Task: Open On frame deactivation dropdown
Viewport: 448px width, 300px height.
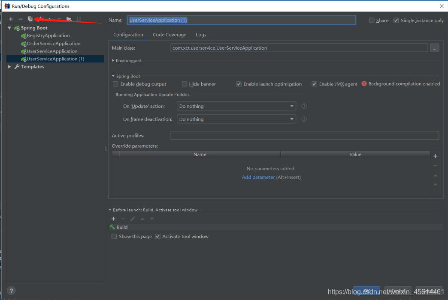Action: [236, 119]
